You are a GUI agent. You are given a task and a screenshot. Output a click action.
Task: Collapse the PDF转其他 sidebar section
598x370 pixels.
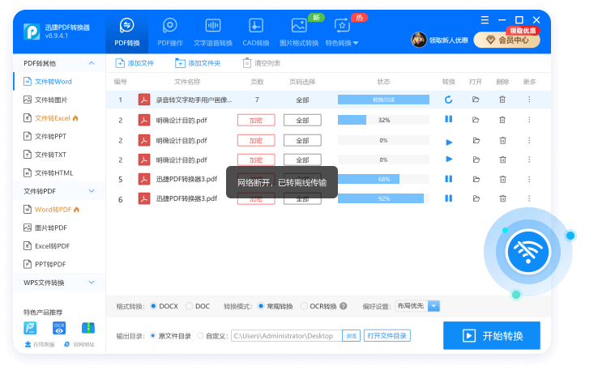92,62
